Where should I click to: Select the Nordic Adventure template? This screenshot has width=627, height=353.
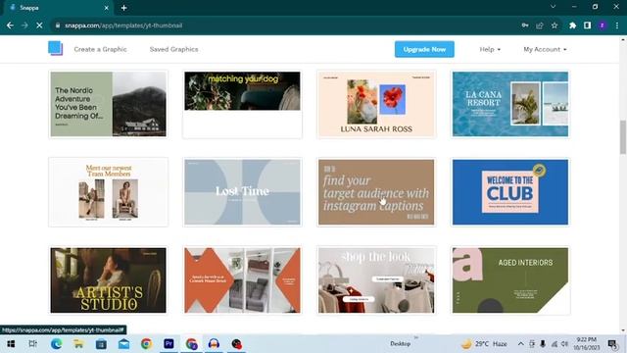tap(109, 104)
